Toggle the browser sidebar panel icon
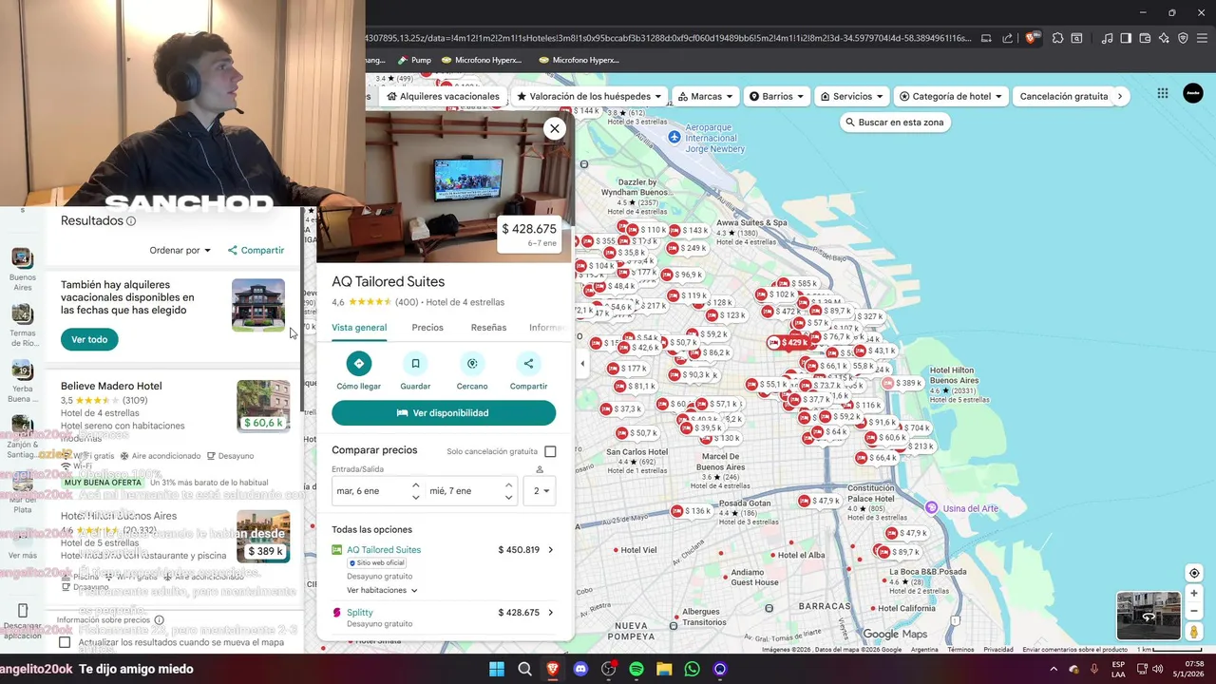 coord(1126,38)
